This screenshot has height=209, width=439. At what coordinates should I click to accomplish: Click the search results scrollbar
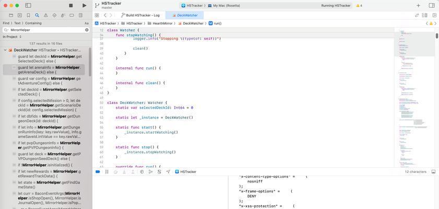90,62
